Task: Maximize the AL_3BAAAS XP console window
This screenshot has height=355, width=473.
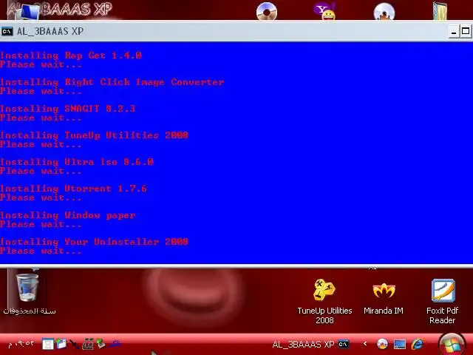Action: click(x=466, y=31)
